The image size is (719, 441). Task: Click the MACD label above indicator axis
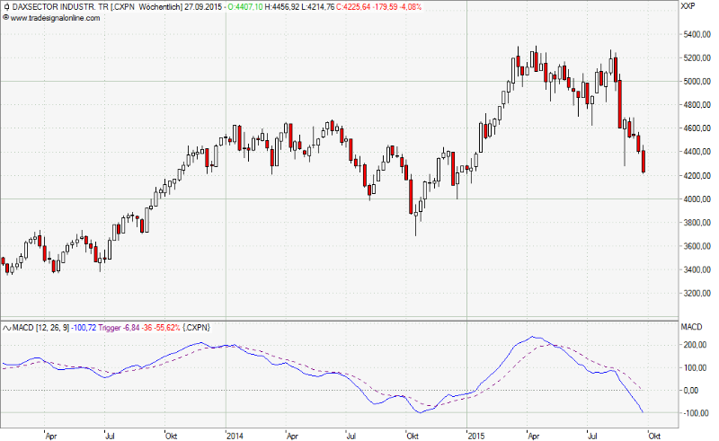(x=690, y=327)
